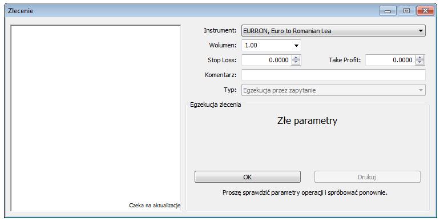Click the Komentarz label
Screen dimensions: 440x221
(220, 75)
